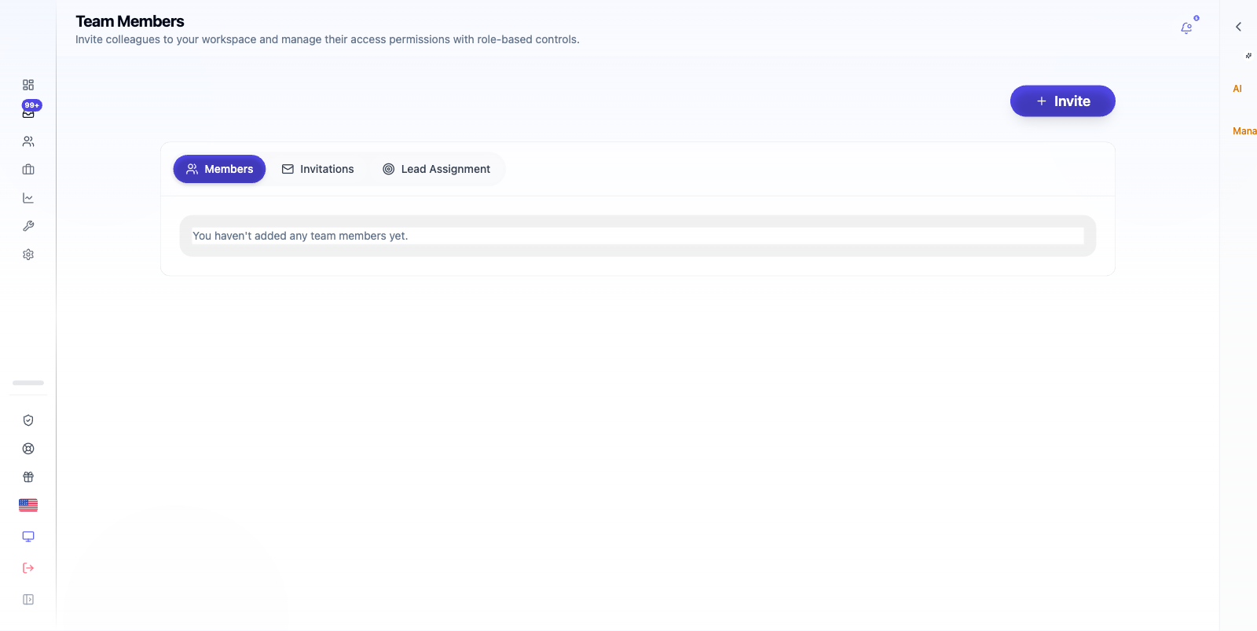The width and height of the screenshot is (1257, 631).
Task: Click the AI label in right panel
Action: pos(1237,89)
